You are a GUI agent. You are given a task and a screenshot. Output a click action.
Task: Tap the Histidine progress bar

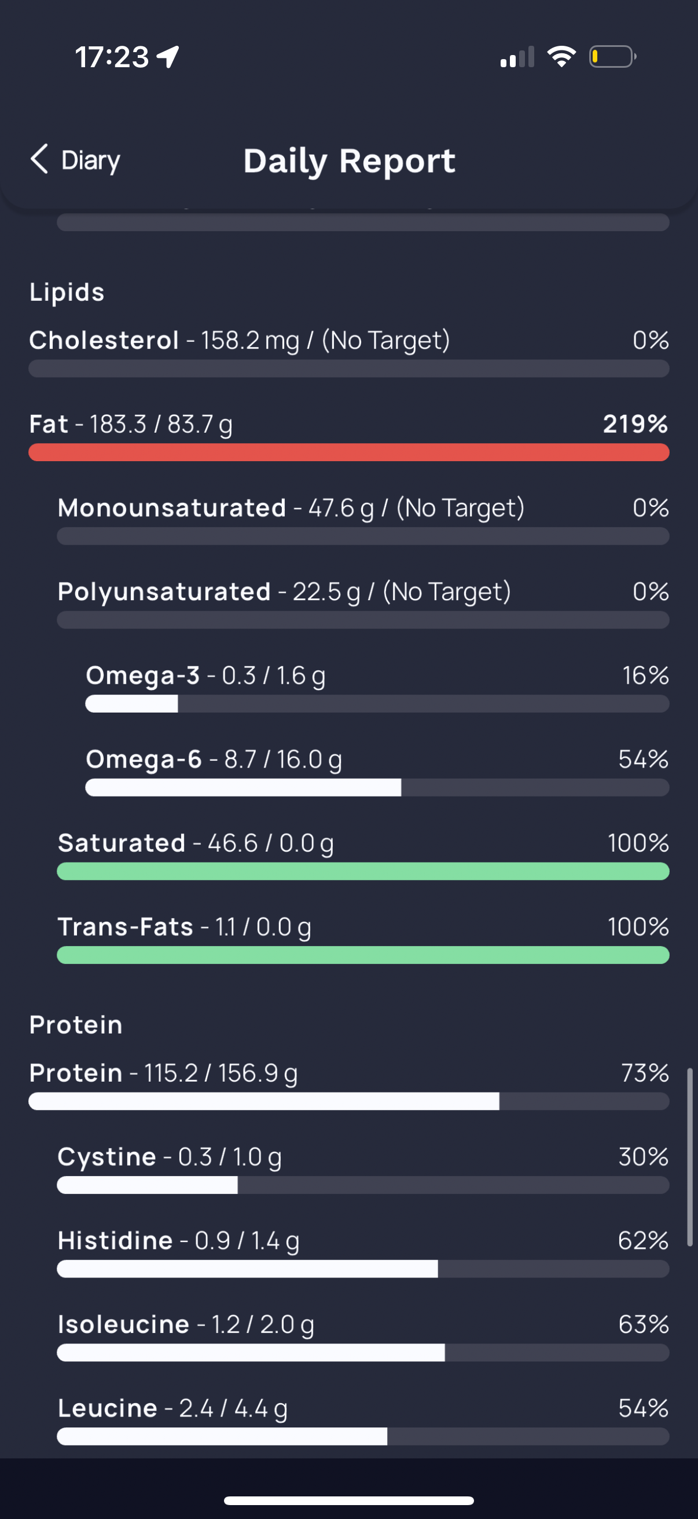pos(363,1268)
